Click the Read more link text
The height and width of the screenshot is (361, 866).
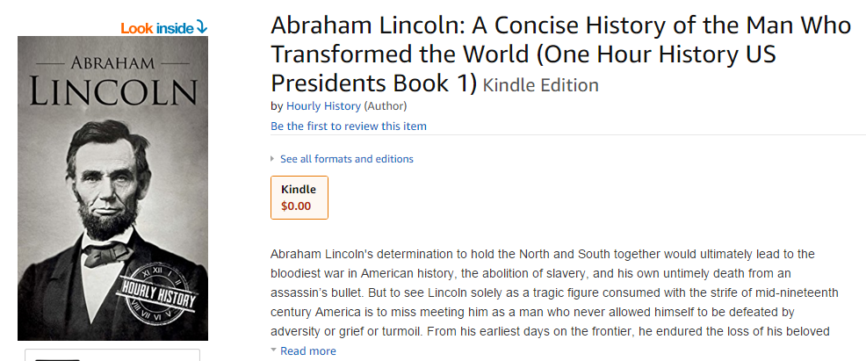click(308, 351)
